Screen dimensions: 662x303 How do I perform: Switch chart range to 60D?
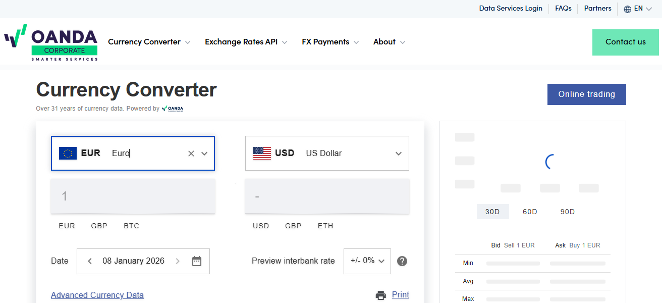click(x=530, y=212)
